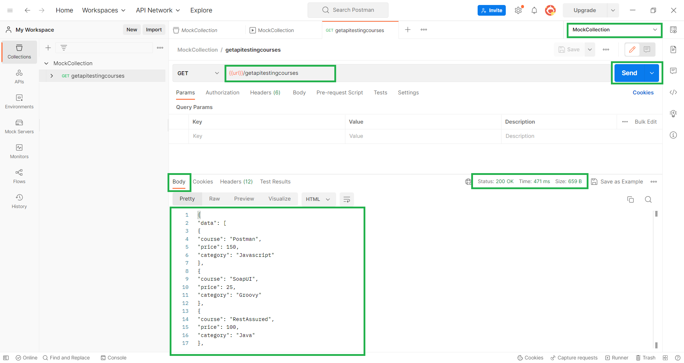Screen dimensions: 684x363
Task: Copy the response body with copy icon
Action: 630,199
